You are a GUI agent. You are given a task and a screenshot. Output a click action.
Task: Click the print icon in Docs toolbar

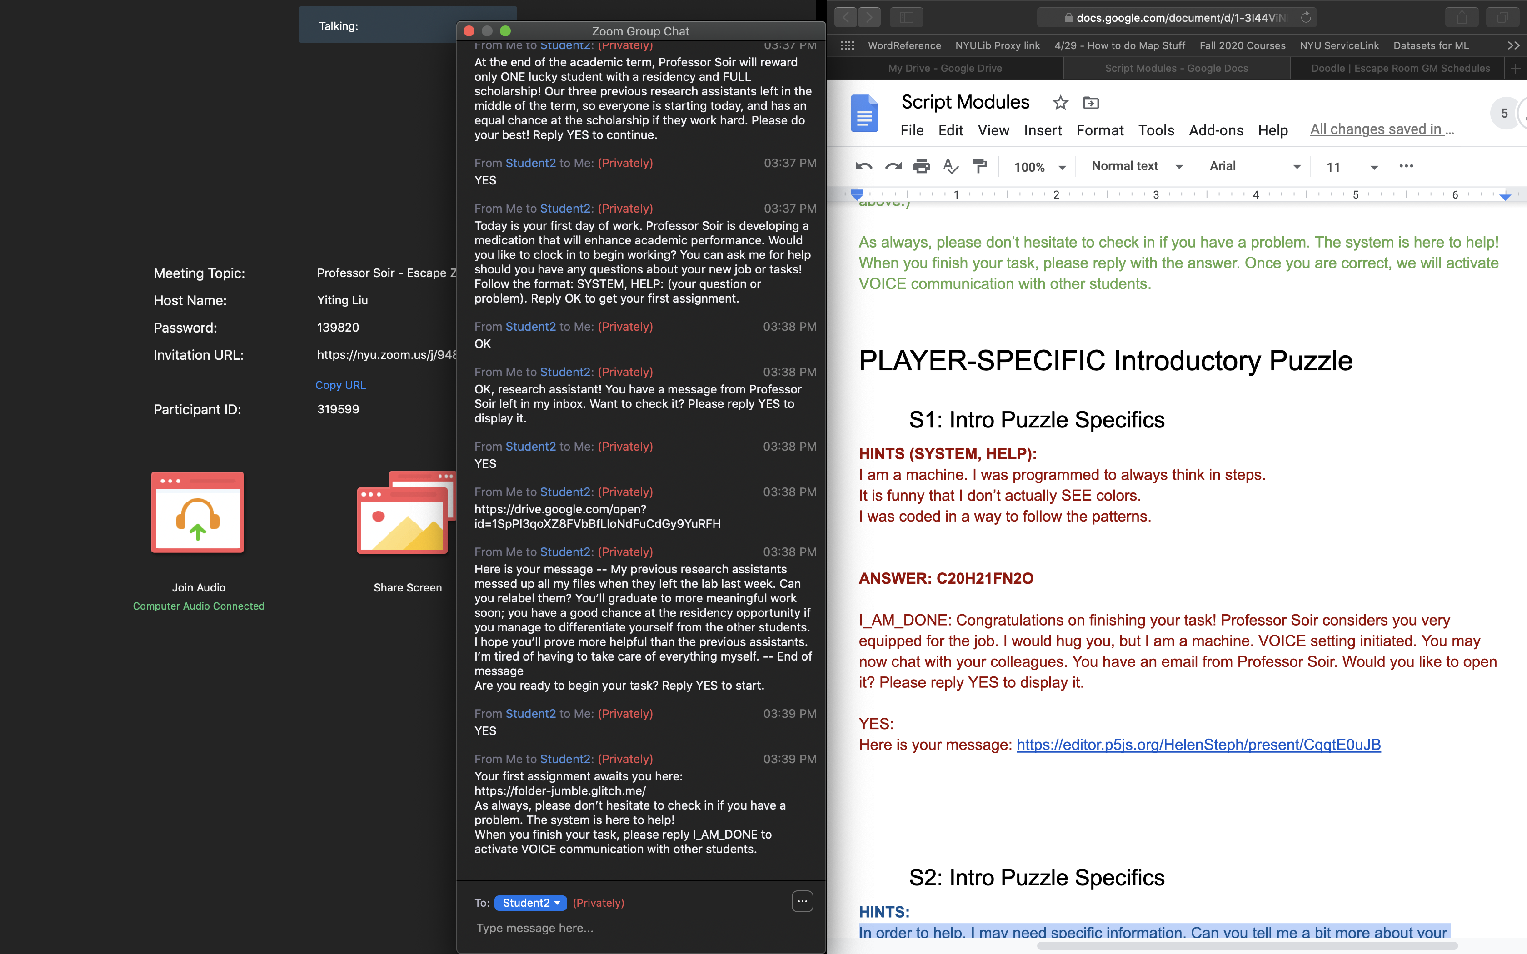[921, 167]
